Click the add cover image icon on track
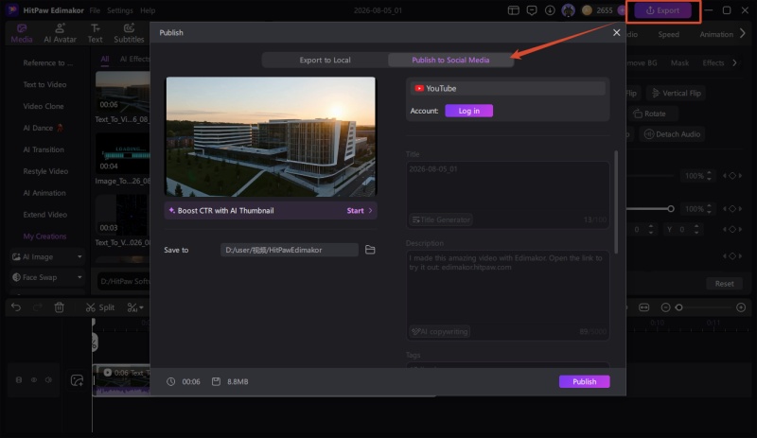Viewport: 757px width, 438px height. [78, 380]
